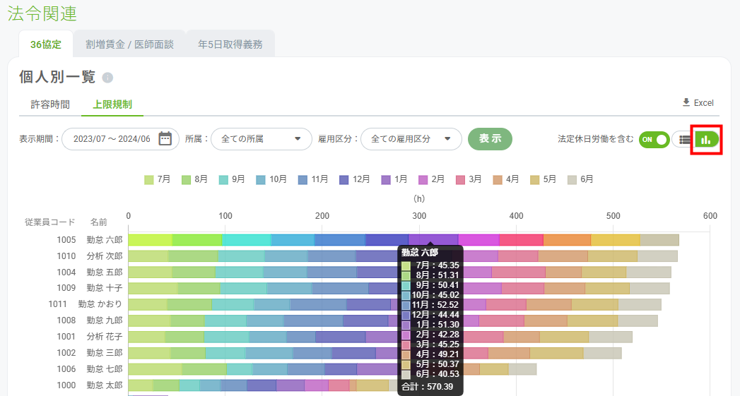The width and height of the screenshot is (740, 396).
Task: Click the 名前 column header
Action: (x=99, y=222)
